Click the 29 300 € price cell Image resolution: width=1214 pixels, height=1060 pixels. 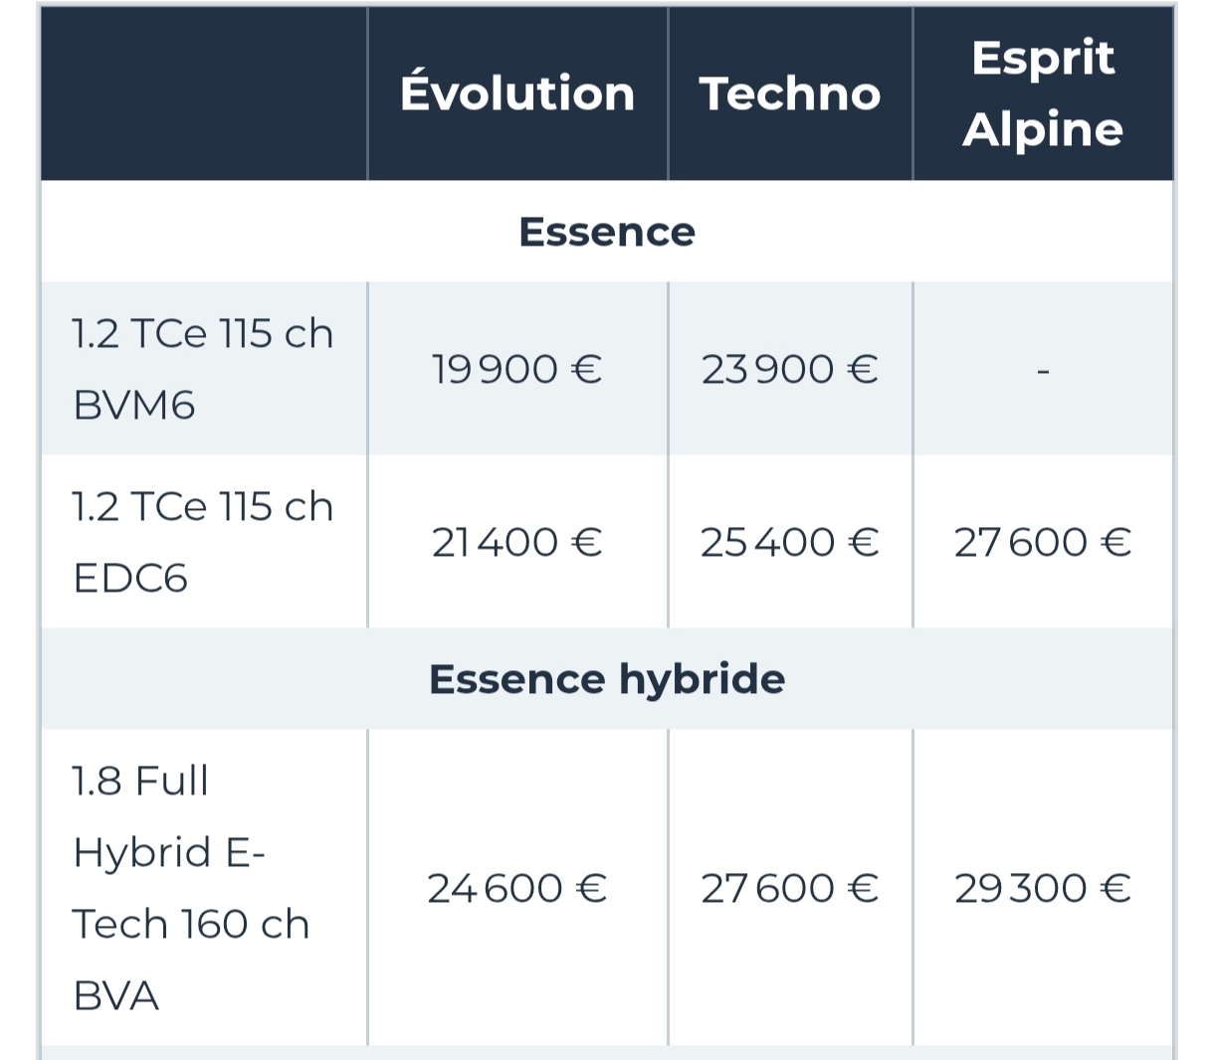[x=1043, y=888]
